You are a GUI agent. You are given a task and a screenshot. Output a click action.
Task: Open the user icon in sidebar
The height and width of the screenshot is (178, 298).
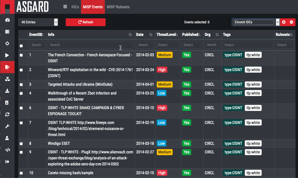[x=7, y=138]
